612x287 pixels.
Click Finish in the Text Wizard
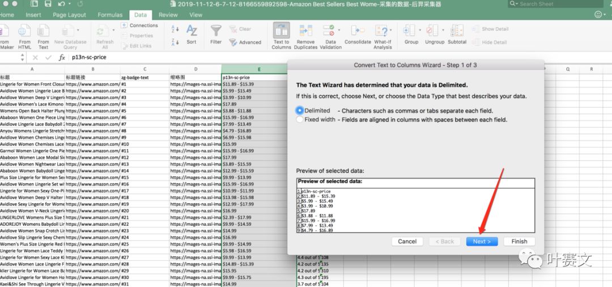click(x=519, y=241)
